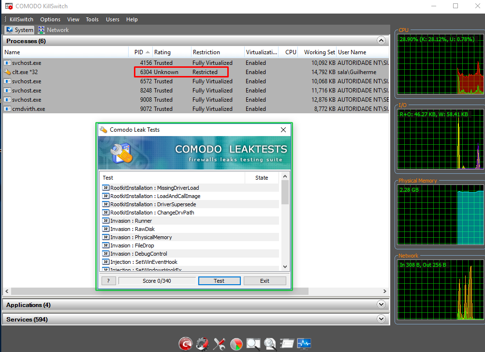Open the KillSwitch menu
Screen dimensions: 485x352
[21, 19]
